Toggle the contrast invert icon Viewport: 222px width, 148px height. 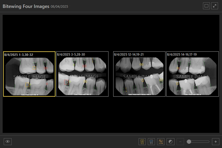(x=170, y=141)
